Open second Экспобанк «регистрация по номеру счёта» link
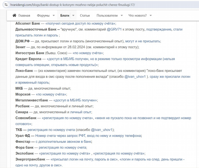This screenshot has height=168, width=199. click(119, 153)
